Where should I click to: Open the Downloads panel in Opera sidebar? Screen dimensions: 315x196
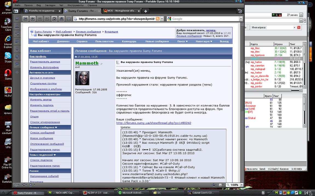click(17, 49)
